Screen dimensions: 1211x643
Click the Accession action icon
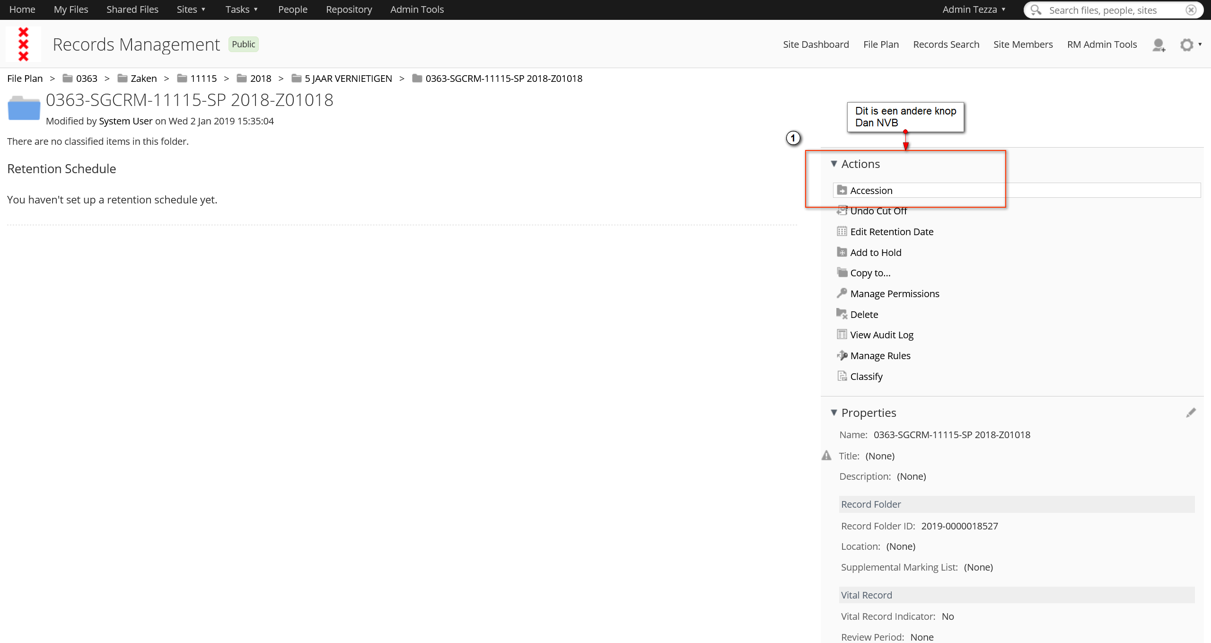click(842, 190)
